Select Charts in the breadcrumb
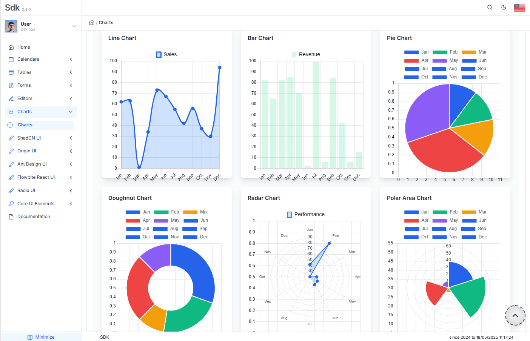 [x=106, y=22]
